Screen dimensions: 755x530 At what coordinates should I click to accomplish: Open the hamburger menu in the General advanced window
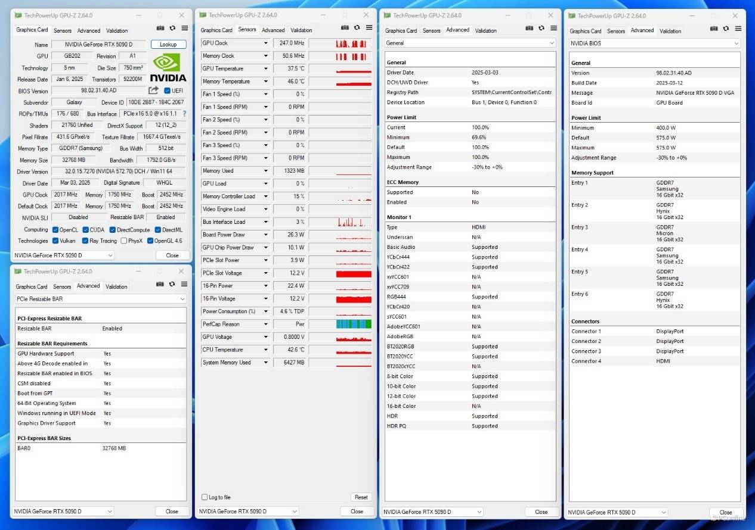pyautogui.click(x=554, y=28)
